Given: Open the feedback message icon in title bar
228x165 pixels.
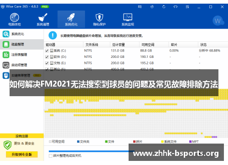Looking at the screenshot, I should pos(140,7).
